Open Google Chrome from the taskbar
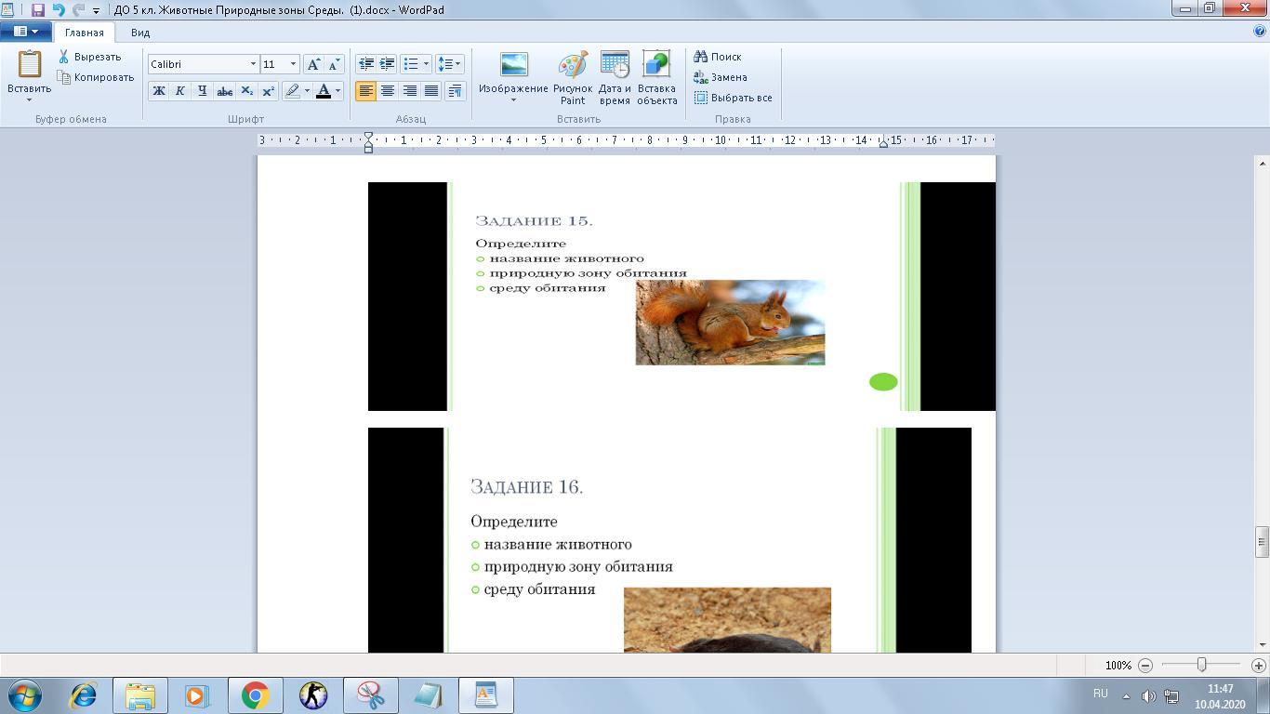This screenshot has height=714, width=1270. point(255,695)
